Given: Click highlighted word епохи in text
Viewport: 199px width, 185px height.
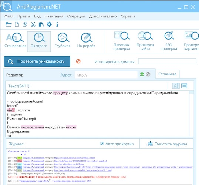Looking at the screenshot, I should [71, 127].
